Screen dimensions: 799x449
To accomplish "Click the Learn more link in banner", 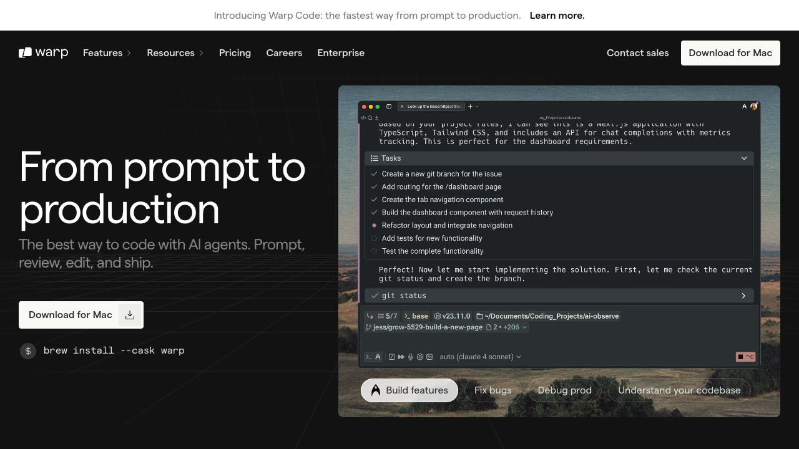I will click(x=557, y=16).
